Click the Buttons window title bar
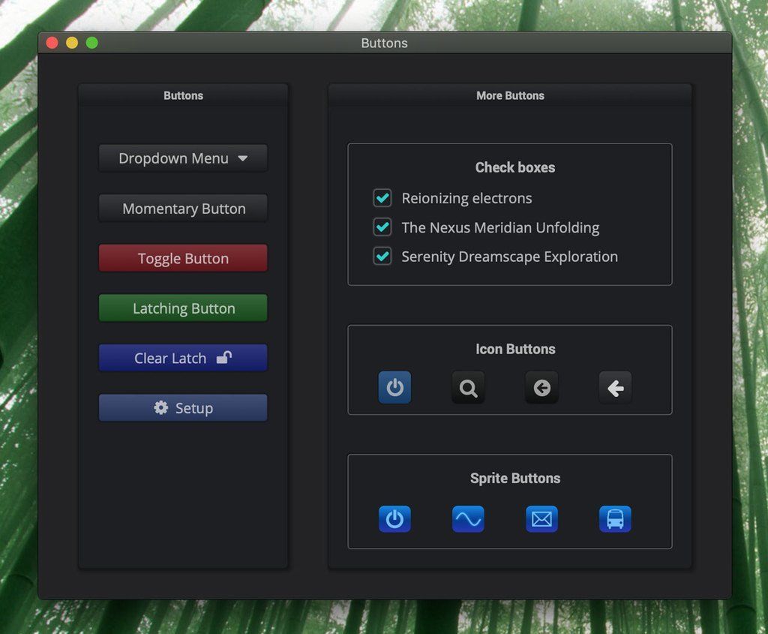 click(384, 43)
